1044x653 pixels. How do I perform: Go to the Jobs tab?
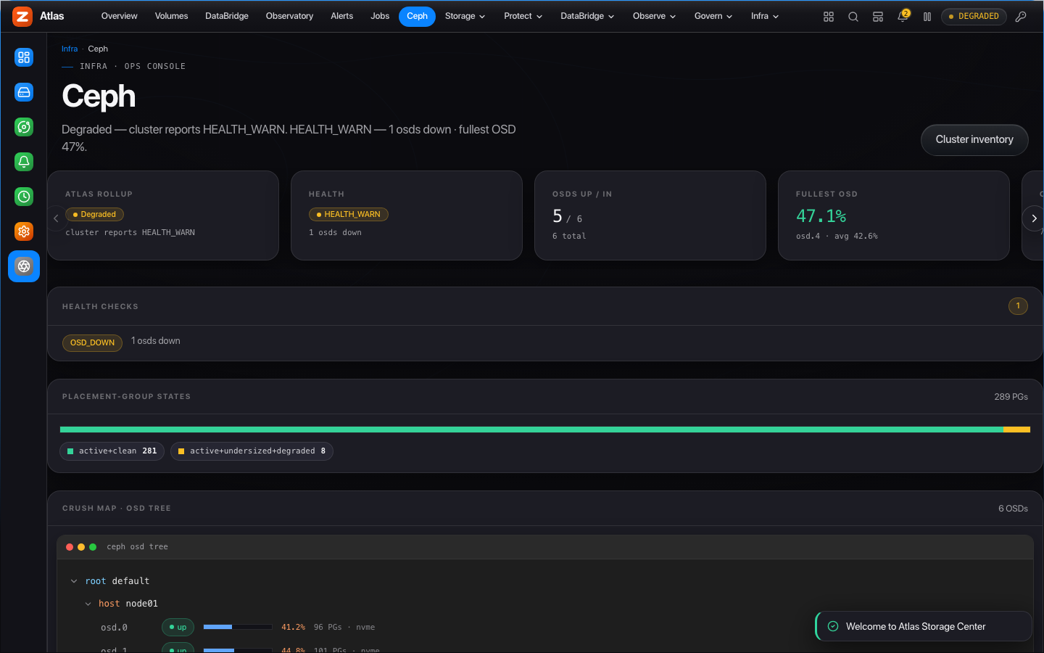(380, 16)
